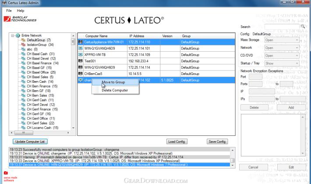Screen dimensions: 311x184
Task: Click up arrow of log panel scrollbar
Action: (x=233, y=150)
